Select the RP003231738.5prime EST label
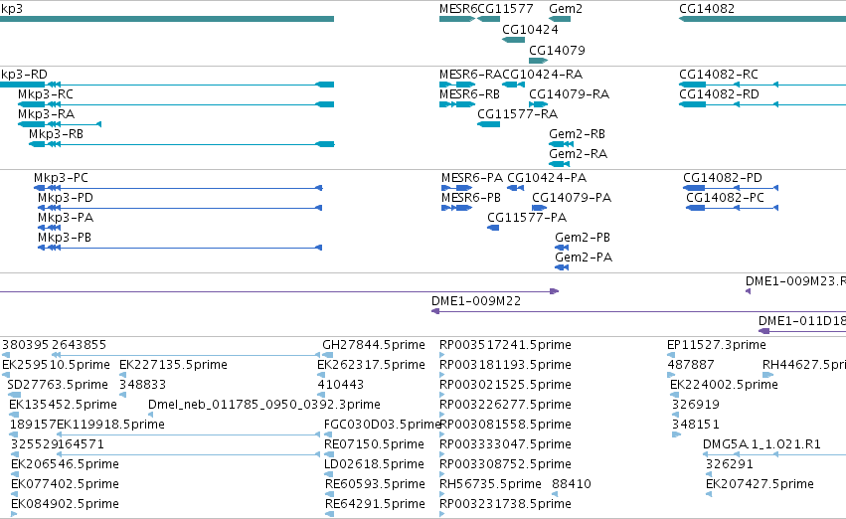Image resolution: width=846 pixels, height=519 pixels. 505,504
